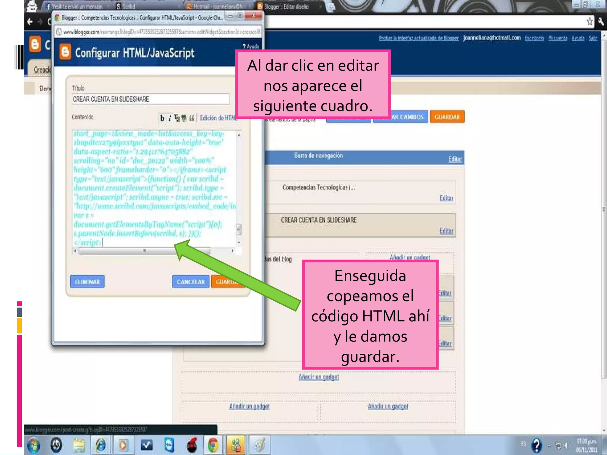Image resolution: width=607 pixels, height=455 pixels.
Task: Click the text area vertical scrollbar handle
Action: 239,229
